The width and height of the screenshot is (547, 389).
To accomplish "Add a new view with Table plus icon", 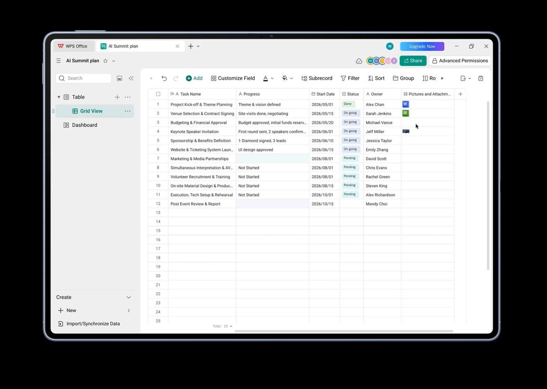I will pyautogui.click(x=117, y=97).
